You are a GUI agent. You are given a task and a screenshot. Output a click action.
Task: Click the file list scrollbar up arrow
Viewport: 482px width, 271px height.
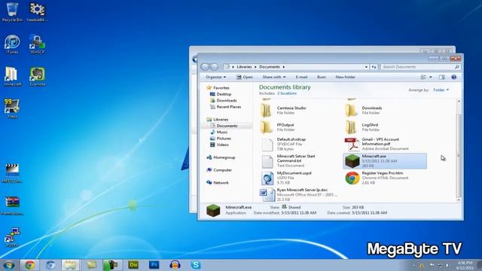tap(459, 102)
